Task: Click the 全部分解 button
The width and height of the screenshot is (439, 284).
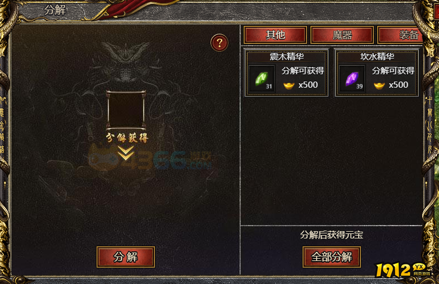Action: pos(331,257)
